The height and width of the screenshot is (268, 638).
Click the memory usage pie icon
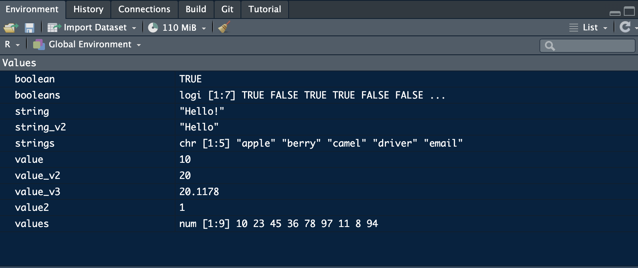click(153, 28)
